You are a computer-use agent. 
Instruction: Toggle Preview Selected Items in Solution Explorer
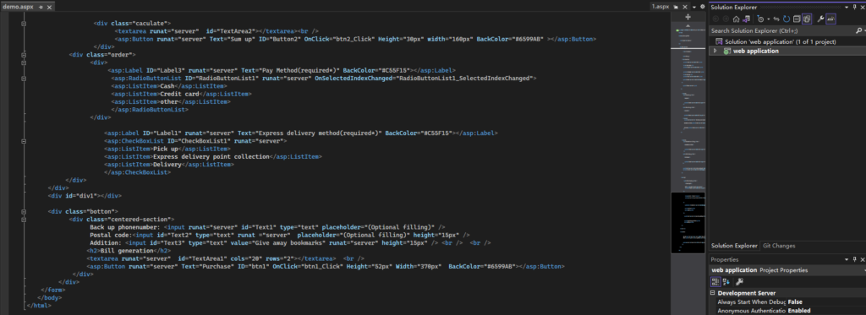[830, 19]
